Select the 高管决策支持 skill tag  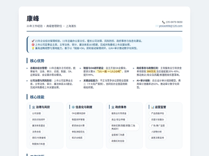158,138
